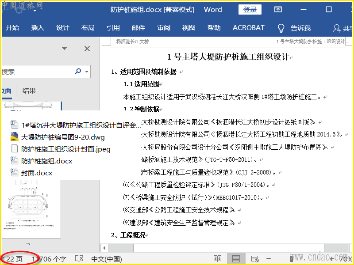Viewport: 354px width, 265px height.
Task: Click the 告诉我 lightbulb icon
Action: [281, 28]
